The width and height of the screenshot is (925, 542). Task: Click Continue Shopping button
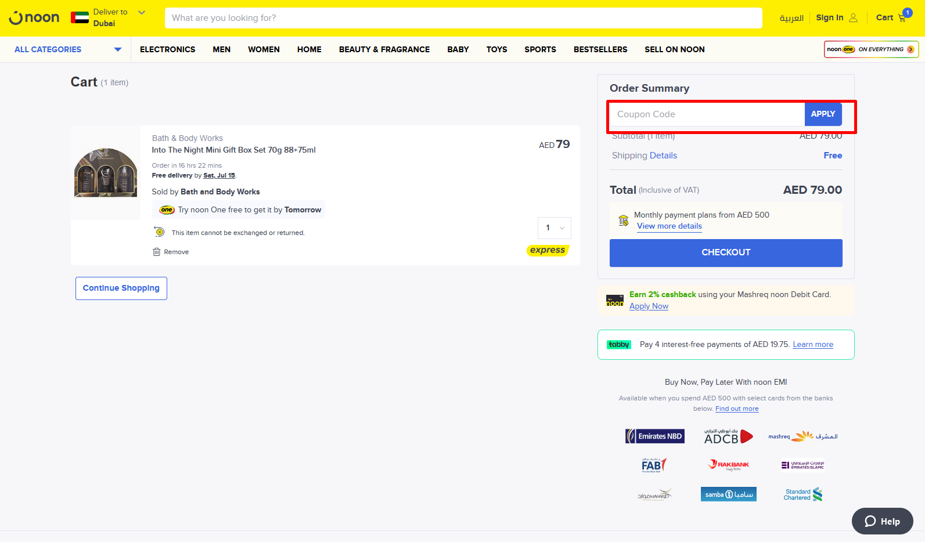121,288
